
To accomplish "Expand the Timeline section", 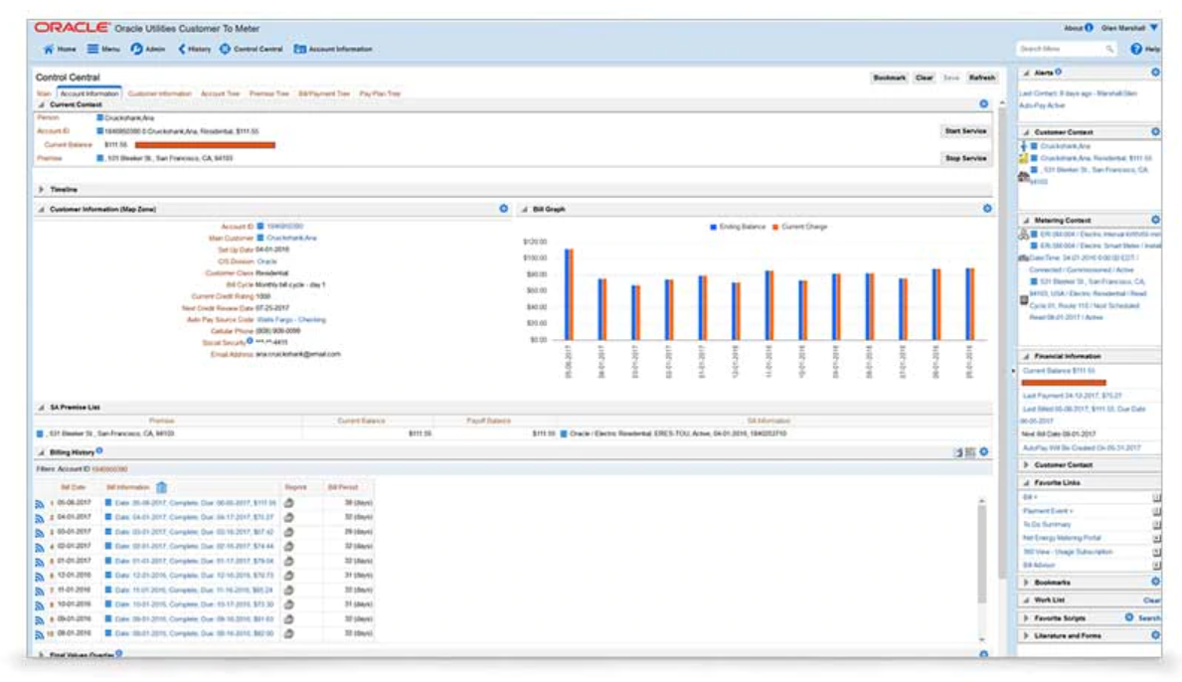I will click(42, 189).
